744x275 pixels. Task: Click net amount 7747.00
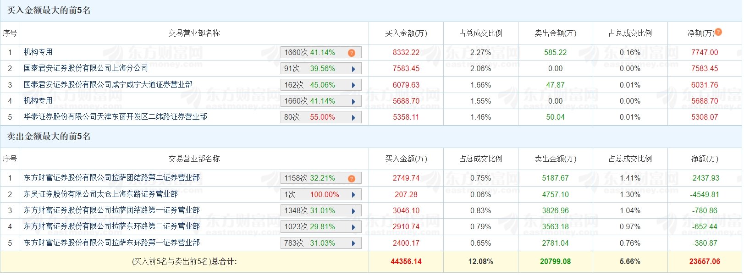pos(705,53)
